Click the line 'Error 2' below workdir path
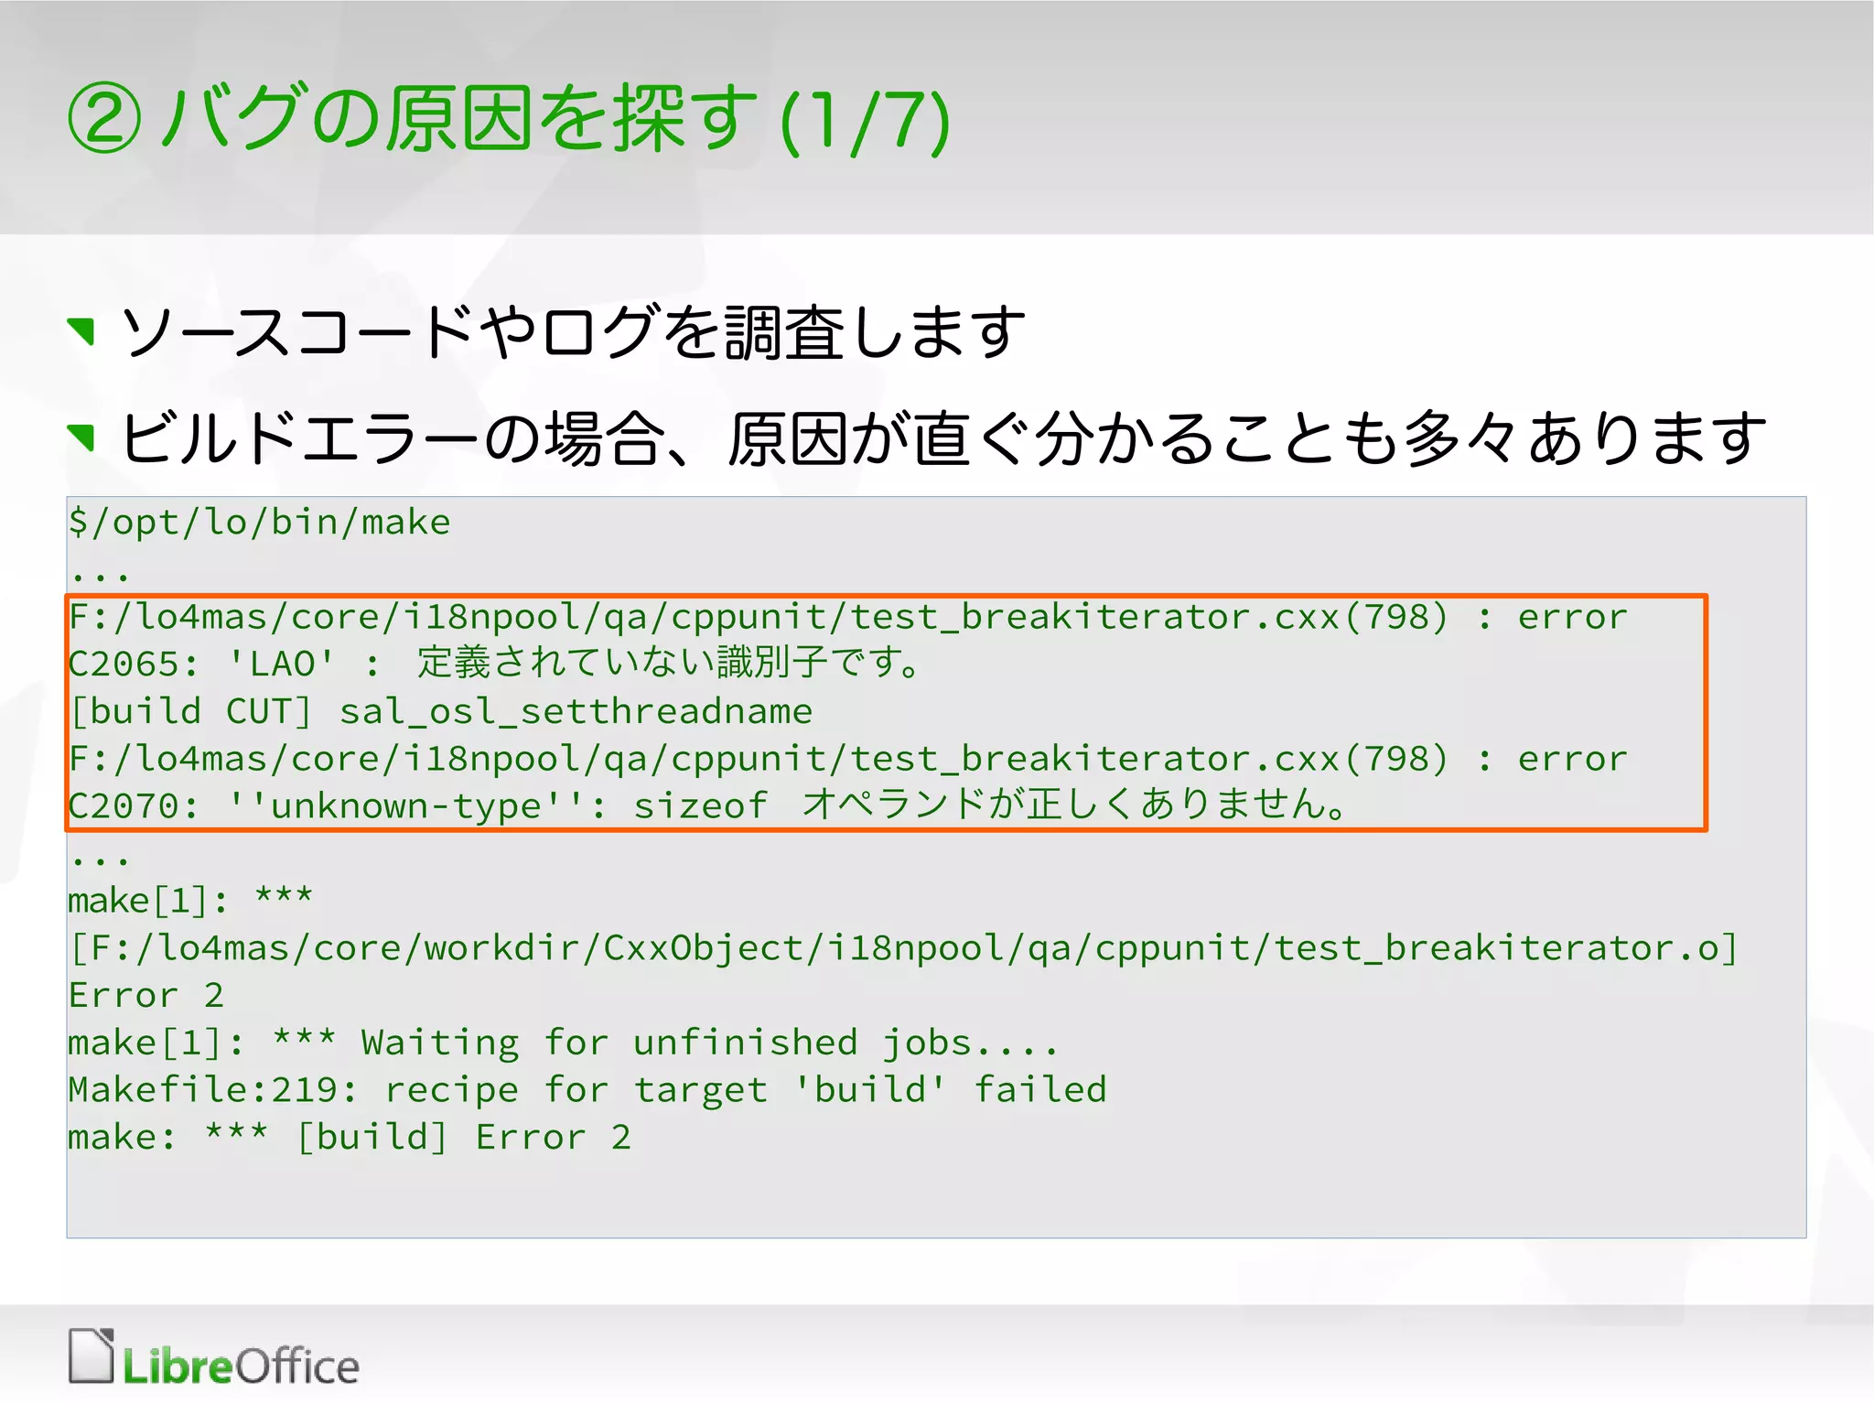This screenshot has width=1874, height=1405. (146, 995)
